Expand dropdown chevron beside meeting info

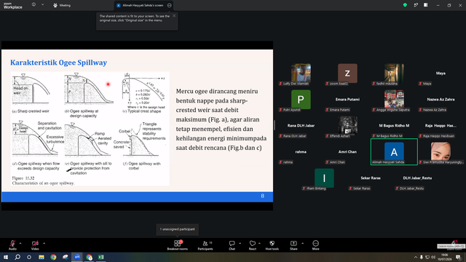coord(42,5)
